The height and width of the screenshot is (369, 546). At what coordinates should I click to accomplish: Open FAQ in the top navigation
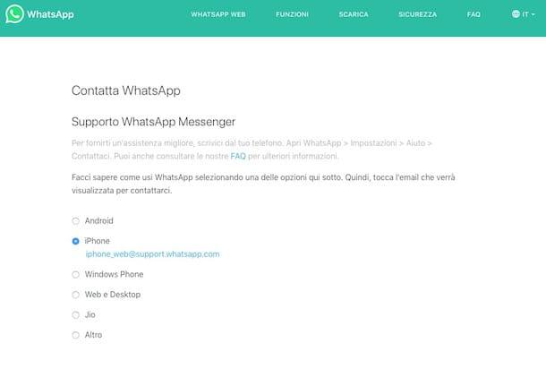point(473,14)
